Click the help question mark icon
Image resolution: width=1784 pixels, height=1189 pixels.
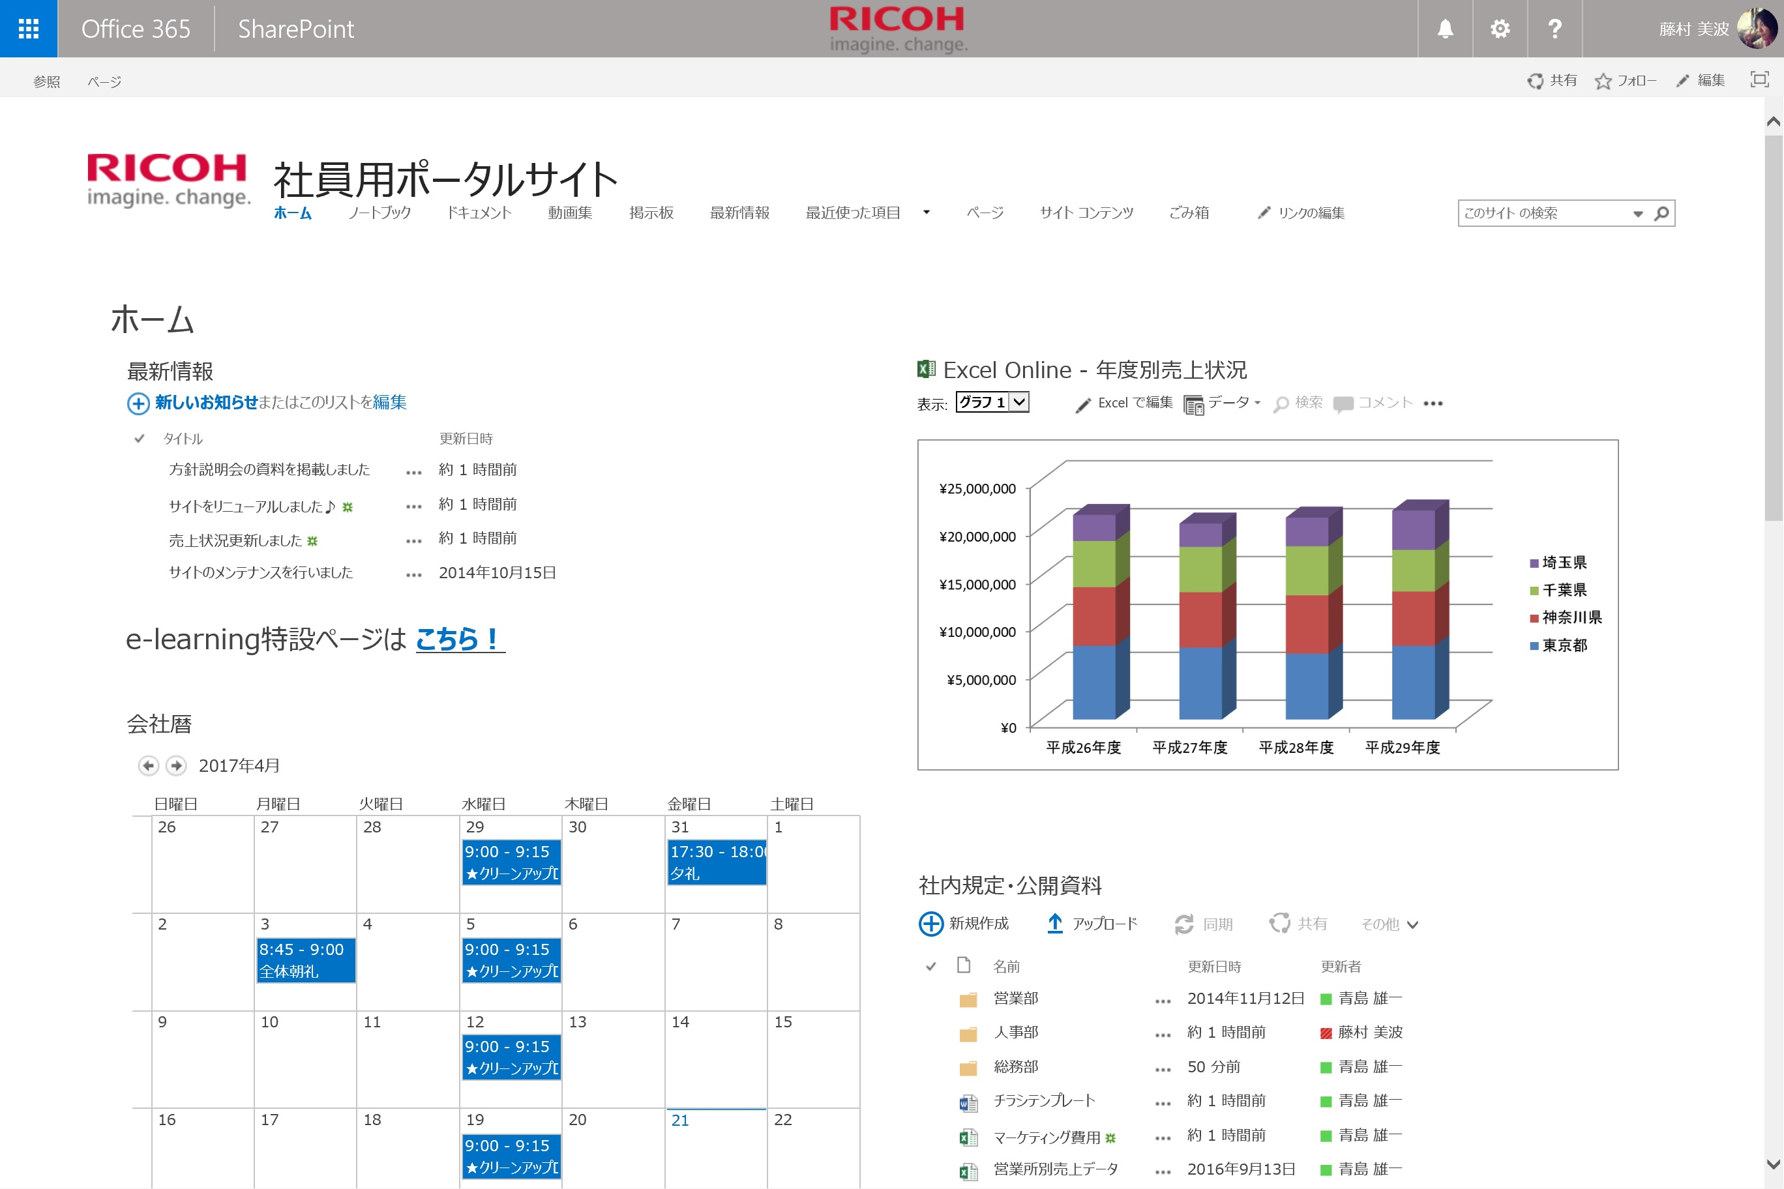(x=1554, y=29)
